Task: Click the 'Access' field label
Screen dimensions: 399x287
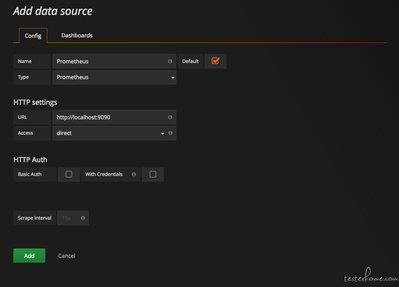Action: click(x=26, y=133)
